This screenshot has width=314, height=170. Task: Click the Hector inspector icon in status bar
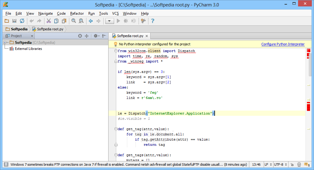(x=299, y=164)
